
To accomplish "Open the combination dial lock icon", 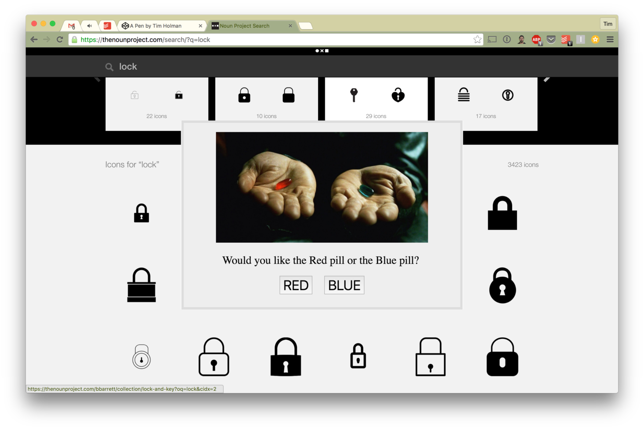I will coord(141,357).
